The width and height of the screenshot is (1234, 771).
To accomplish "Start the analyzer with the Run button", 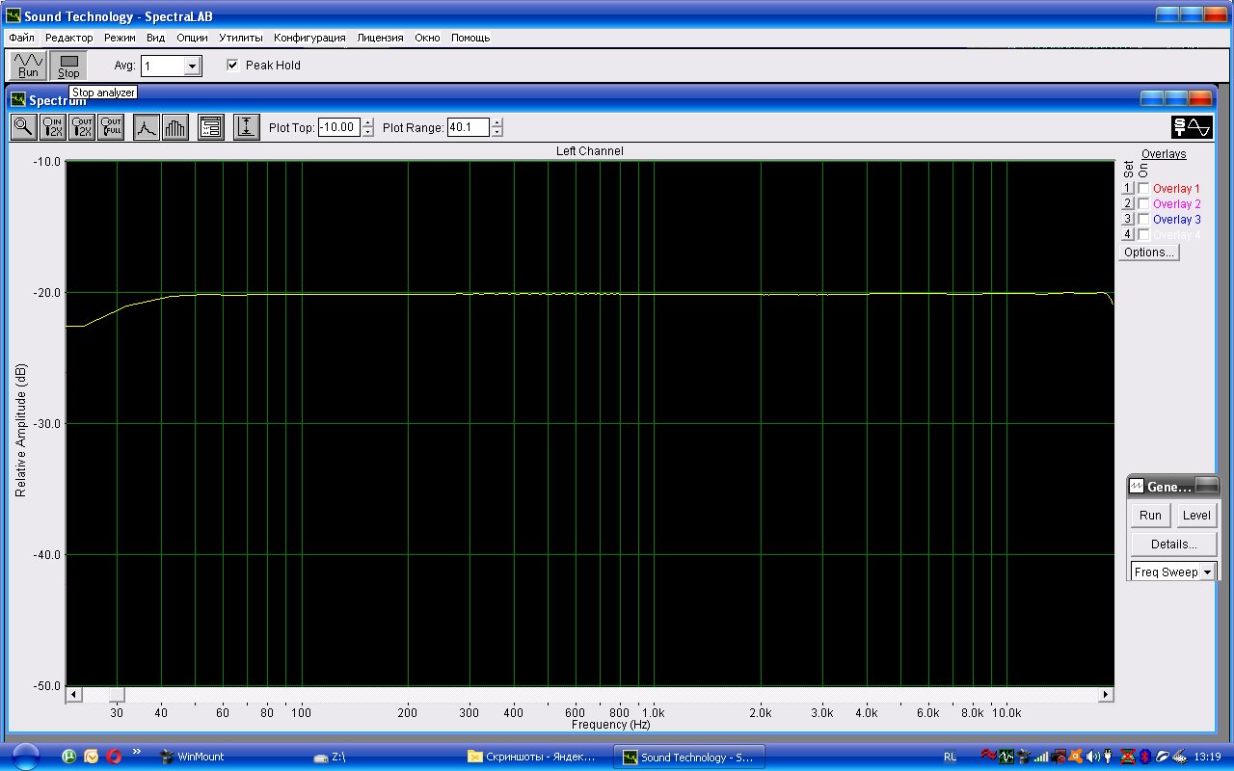I will click(x=29, y=66).
